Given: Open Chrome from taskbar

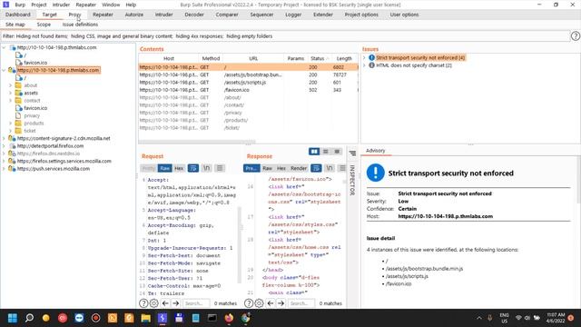Looking at the screenshot, I should [x=246, y=318].
